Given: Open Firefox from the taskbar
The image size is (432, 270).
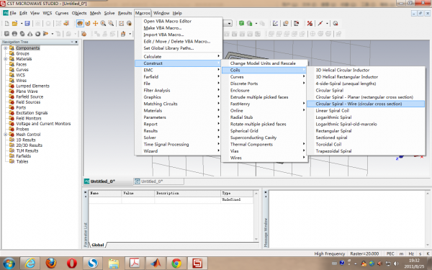Looking at the screenshot, I should [51, 264].
